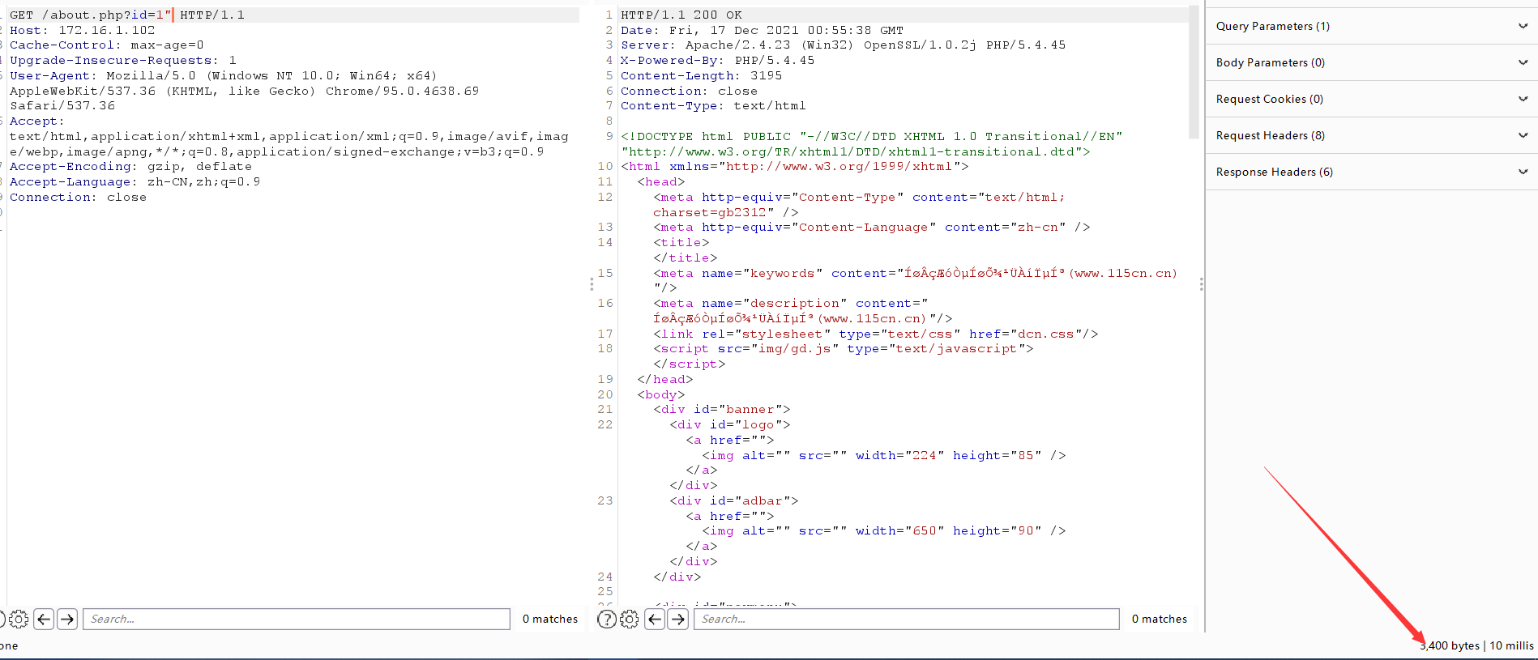Viewport: 1538px width, 660px height.
Task: Click the "Content-Length: 3195" response header
Action: click(701, 76)
